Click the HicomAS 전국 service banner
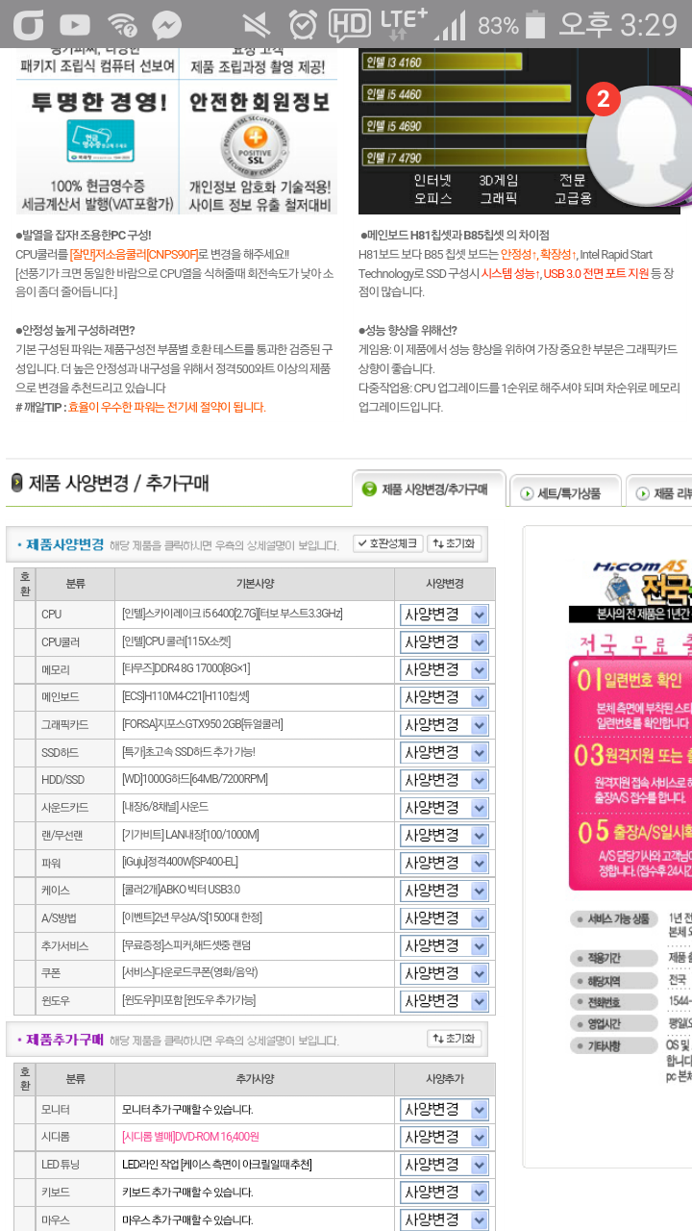692x1231 pixels. pyautogui.click(x=630, y=591)
